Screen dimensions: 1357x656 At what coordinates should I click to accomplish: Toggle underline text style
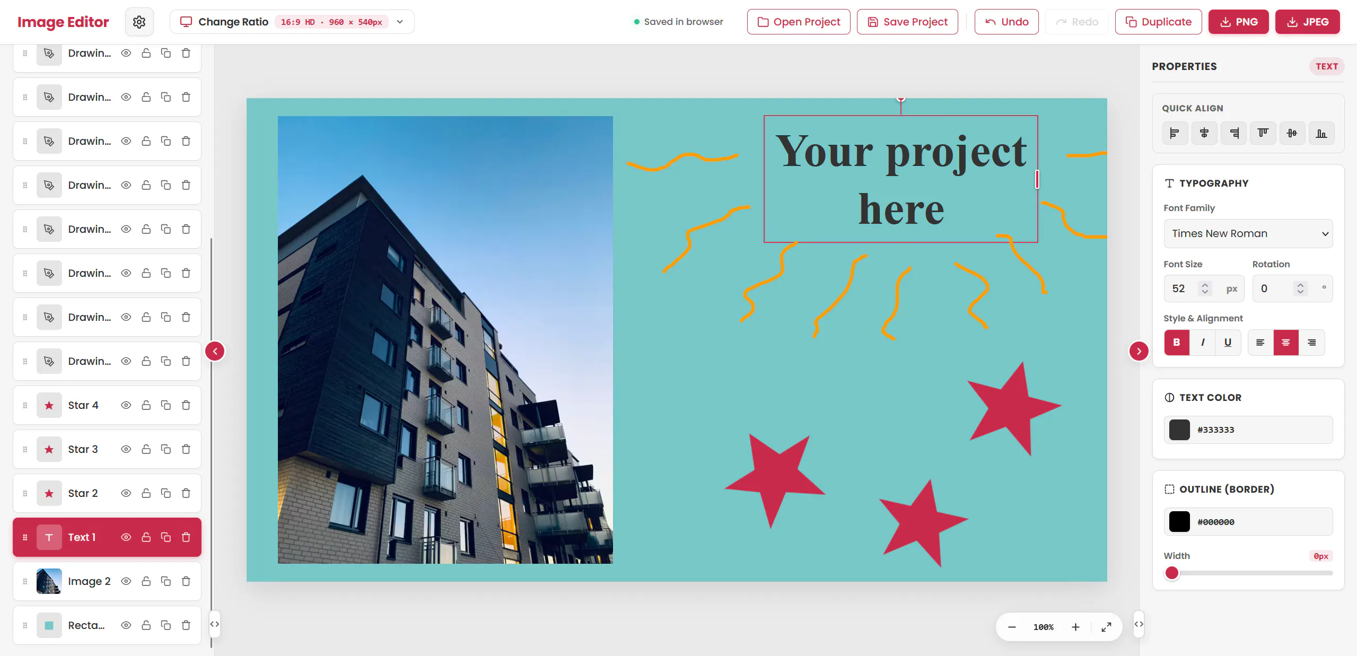coord(1228,343)
